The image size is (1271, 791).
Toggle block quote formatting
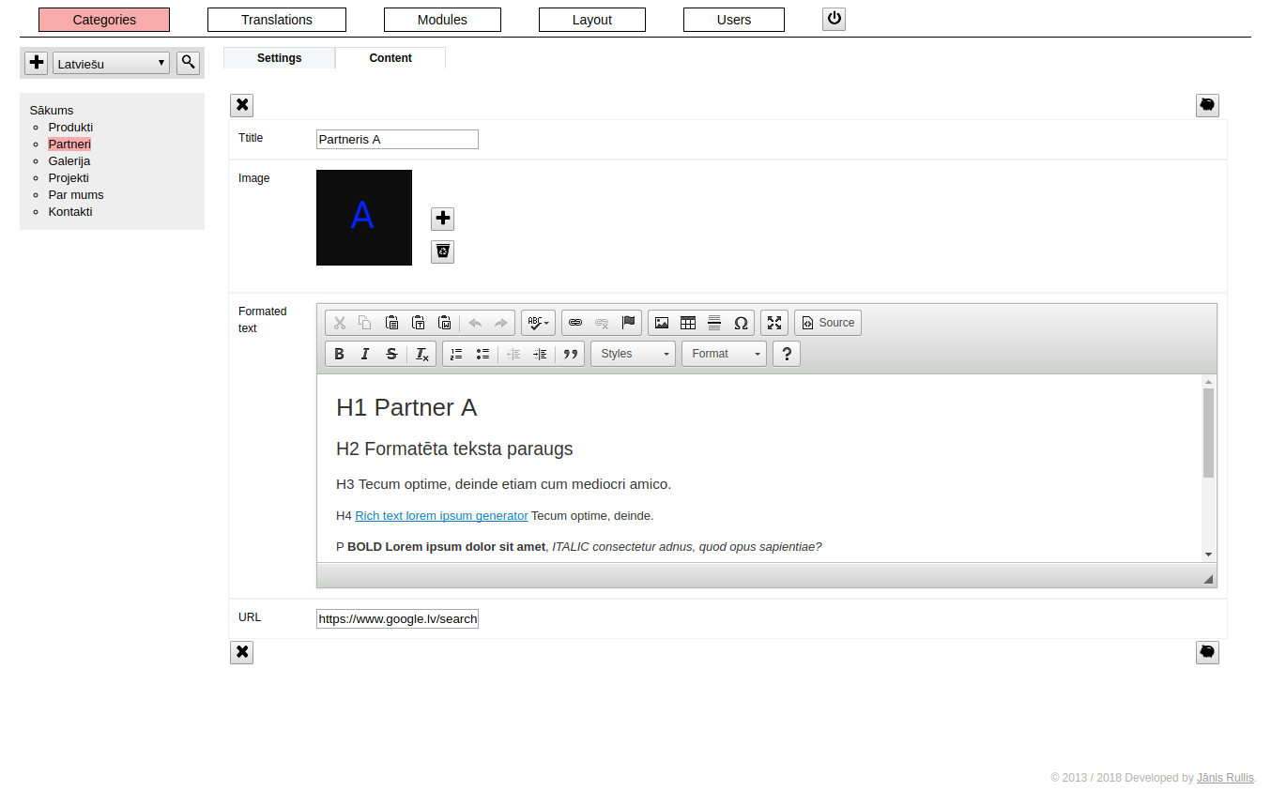coord(571,354)
